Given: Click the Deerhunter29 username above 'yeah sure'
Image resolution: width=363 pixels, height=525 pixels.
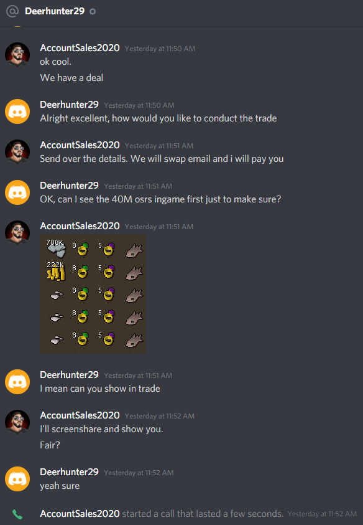Looking at the screenshot, I should (x=69, y=472).
